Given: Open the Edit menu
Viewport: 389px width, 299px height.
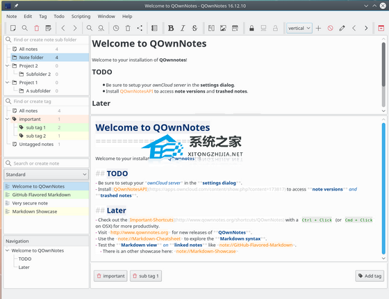Looking at the screenshot, I should coord(28,17).
